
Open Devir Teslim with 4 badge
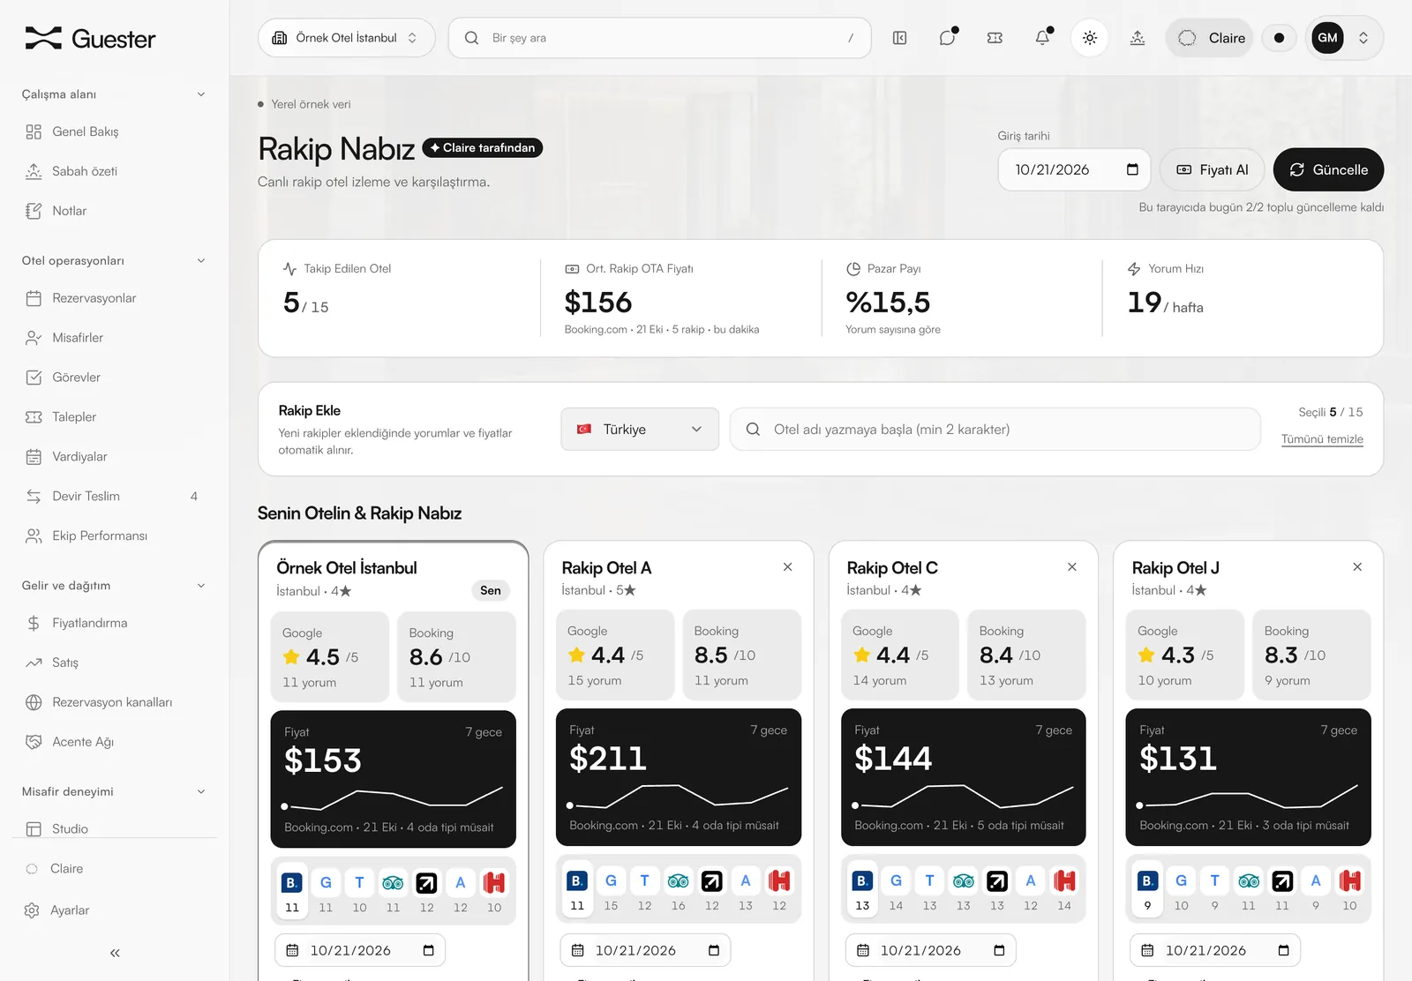(x=114, y=496)
